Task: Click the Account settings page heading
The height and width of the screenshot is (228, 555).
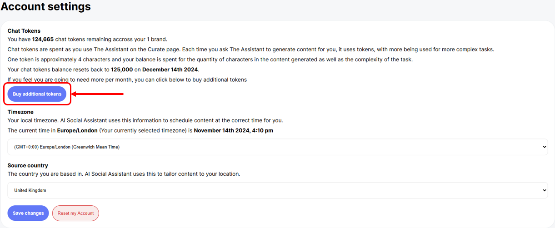Action: [46, 7]
